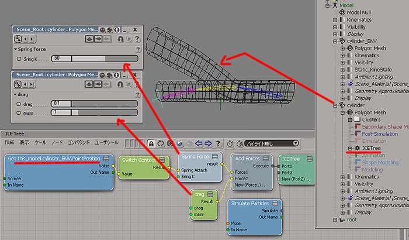Toggle the mass parameter animation marker
Image resolution: width=409 pixels, height=240 pixels.
[x=19, y=112]
